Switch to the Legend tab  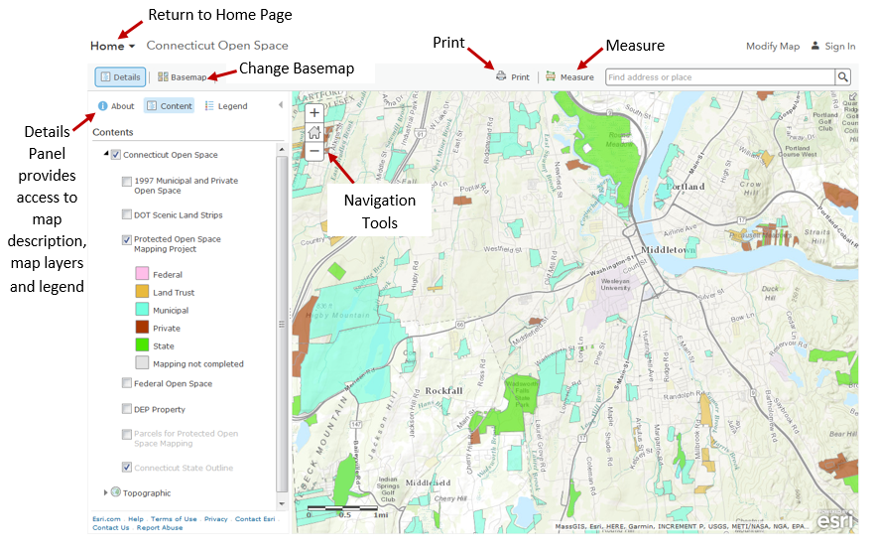(226, 105)
